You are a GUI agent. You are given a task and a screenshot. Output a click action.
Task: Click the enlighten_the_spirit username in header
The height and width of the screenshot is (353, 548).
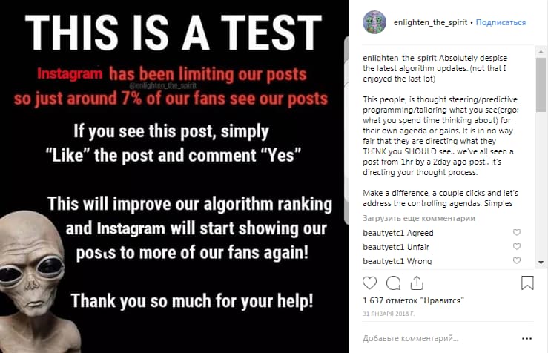(430, 22)
